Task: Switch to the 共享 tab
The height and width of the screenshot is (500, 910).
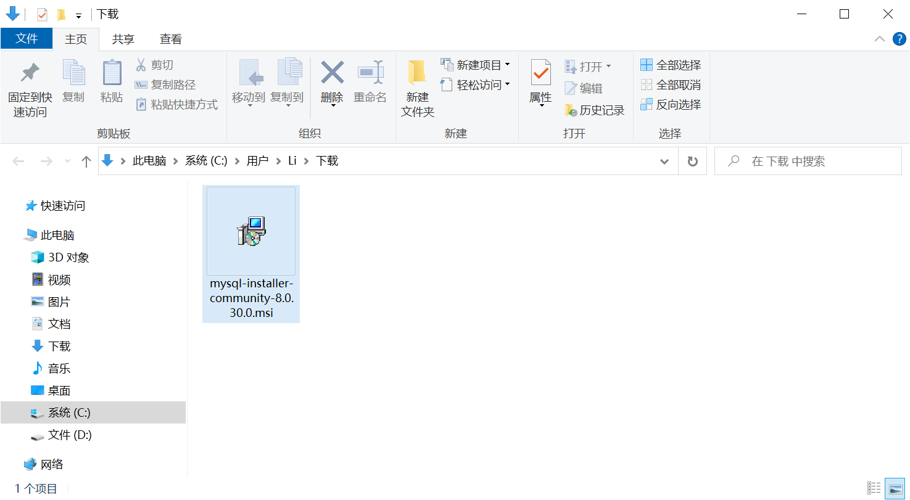Action: (x=123, y=39)
